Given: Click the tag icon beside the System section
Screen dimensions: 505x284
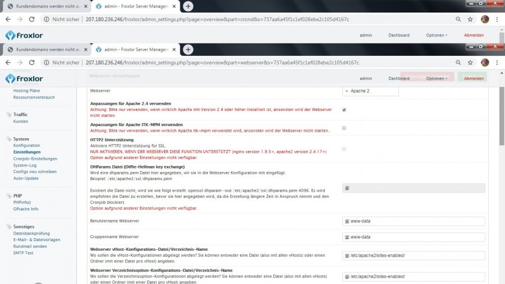Looking at the screenshot, I should (9, 139).
